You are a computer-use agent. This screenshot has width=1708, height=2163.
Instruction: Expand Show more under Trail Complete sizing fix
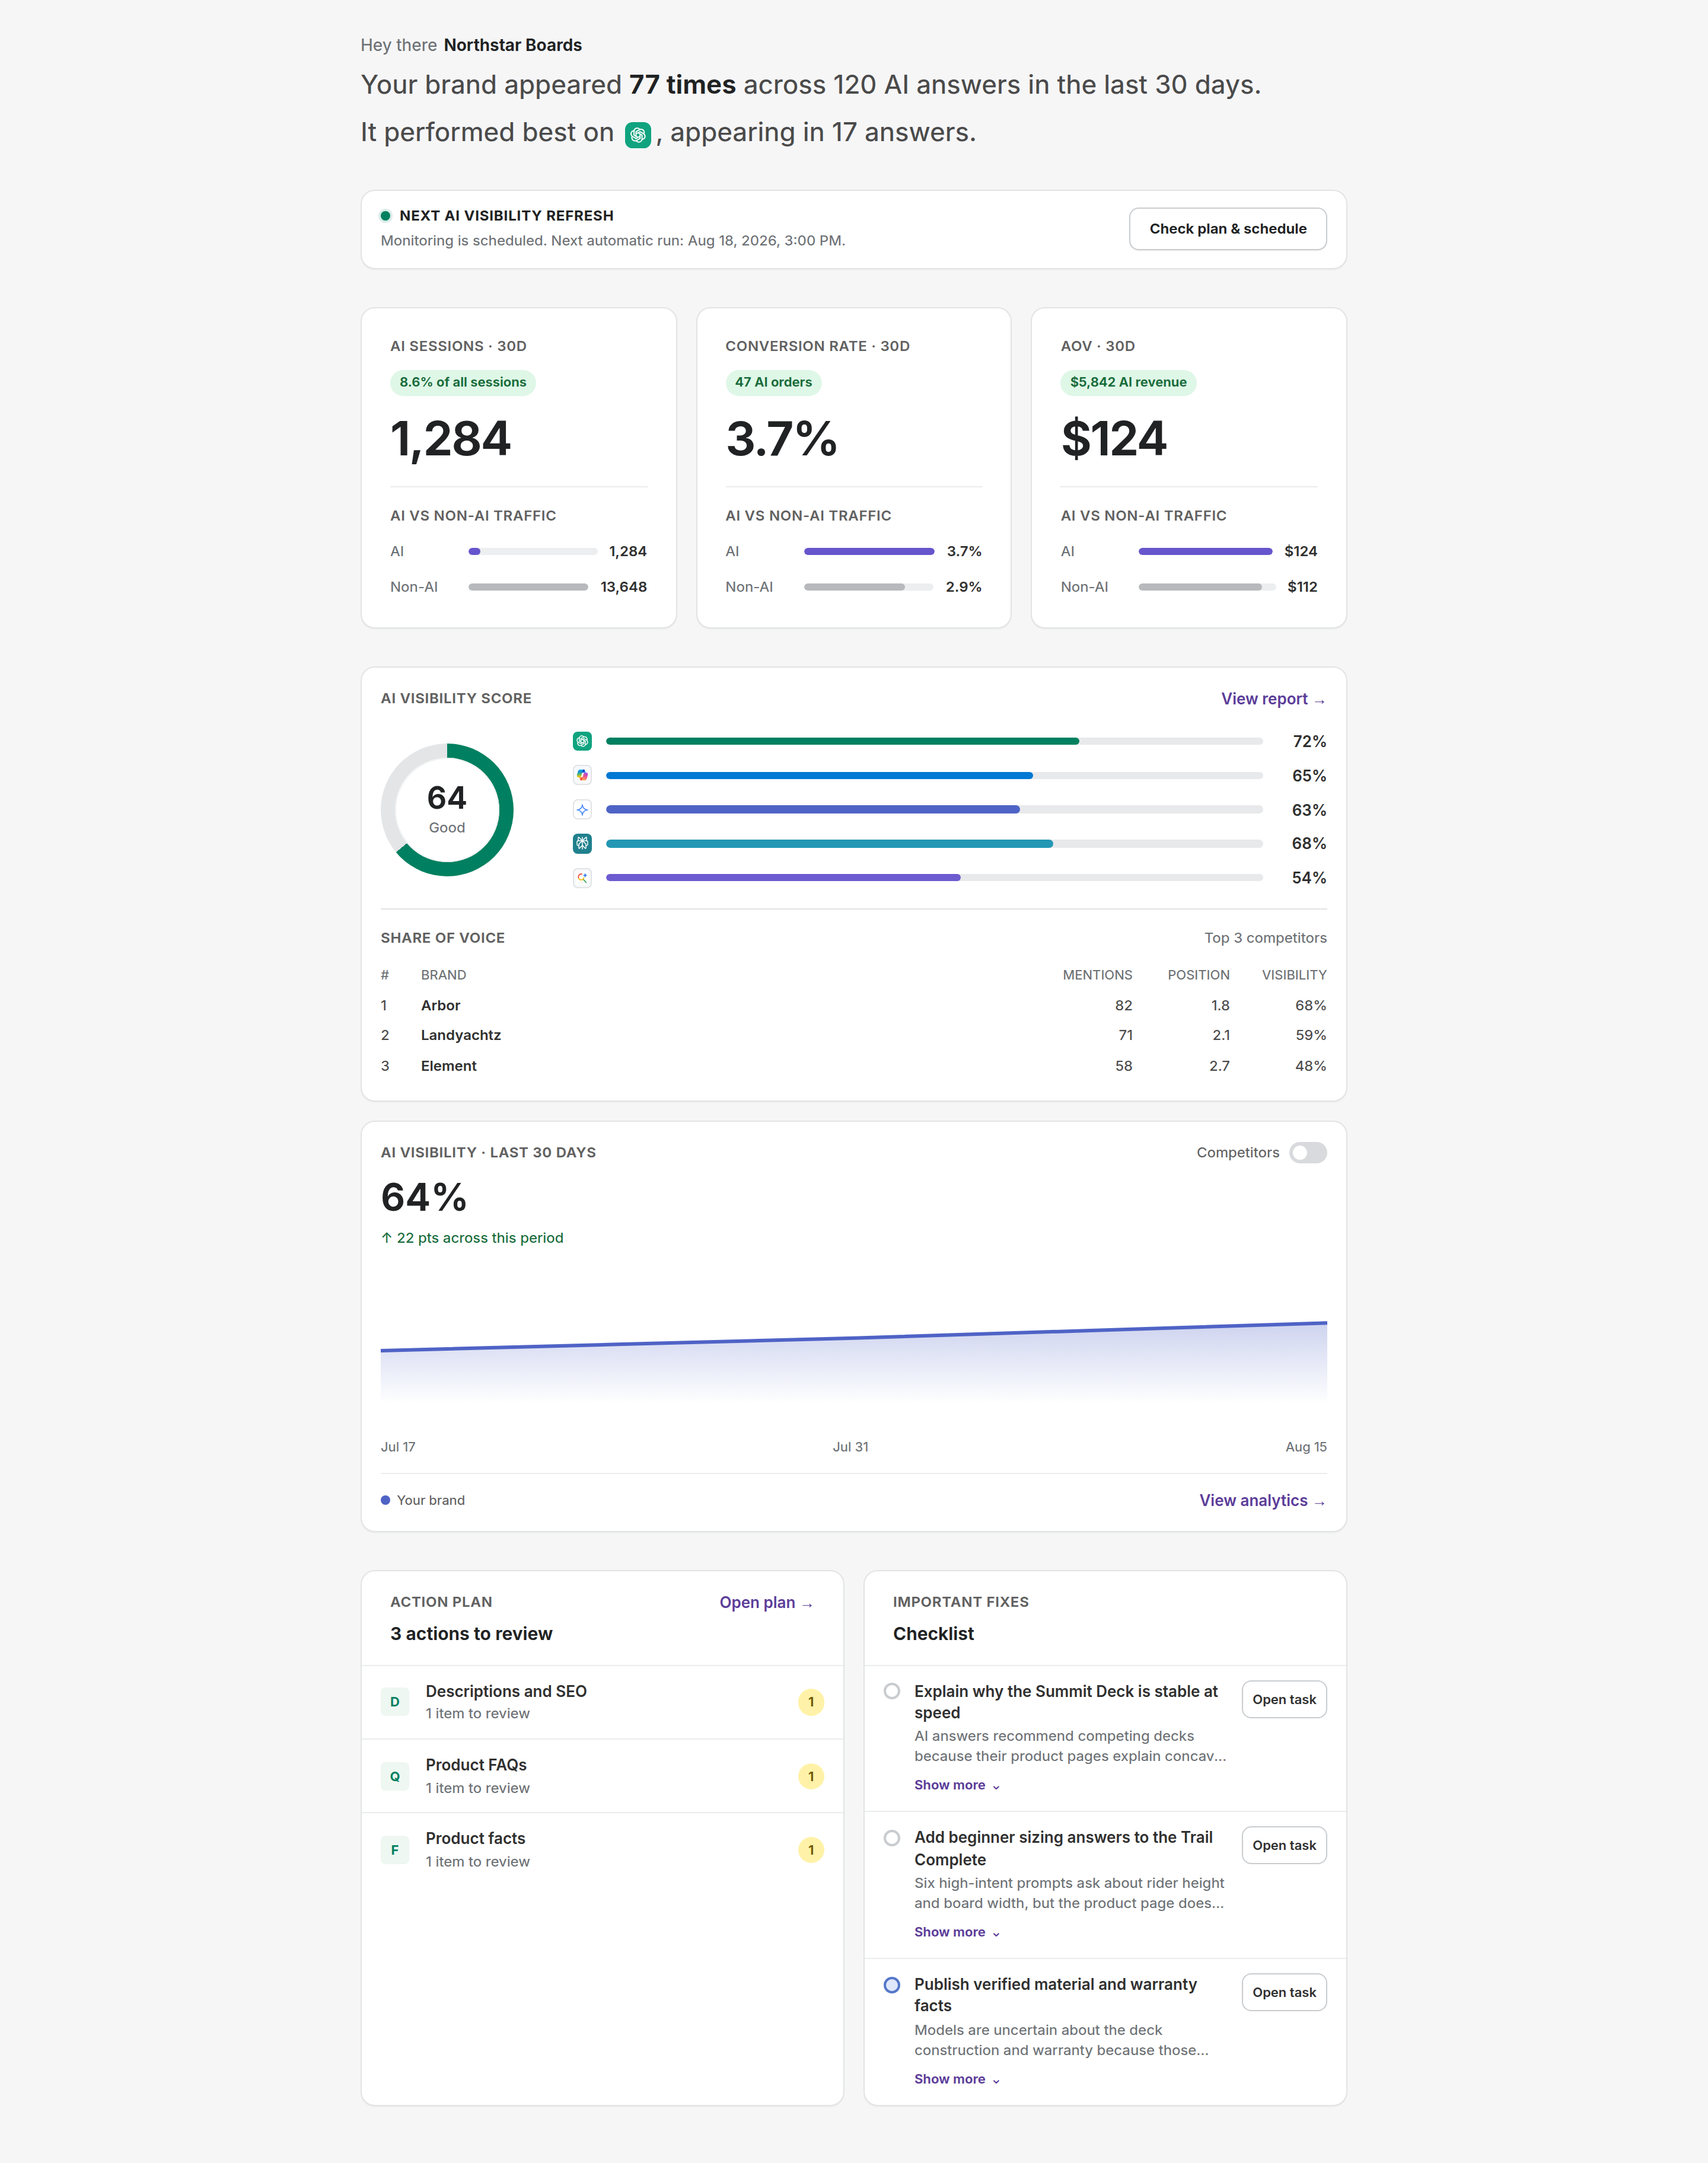coord(957,1932)
